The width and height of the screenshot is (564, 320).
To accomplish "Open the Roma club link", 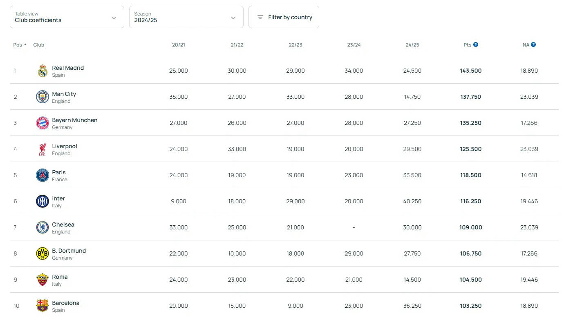I will 60,277.
